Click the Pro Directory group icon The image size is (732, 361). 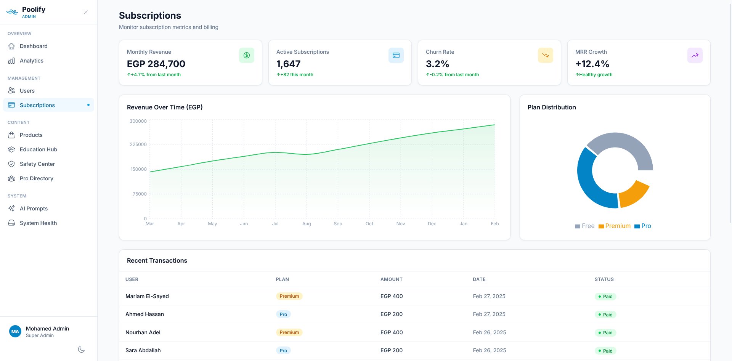click(11, 178)
